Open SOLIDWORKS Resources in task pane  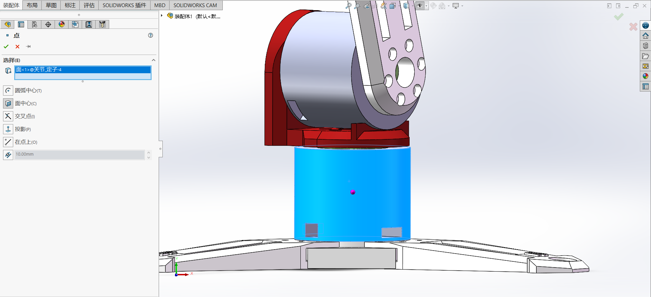(646, 25)
